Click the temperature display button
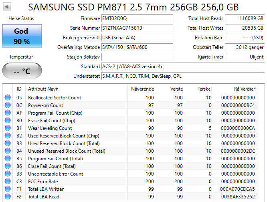The width and height of the screenshot is (267, 202). point(22,71)
